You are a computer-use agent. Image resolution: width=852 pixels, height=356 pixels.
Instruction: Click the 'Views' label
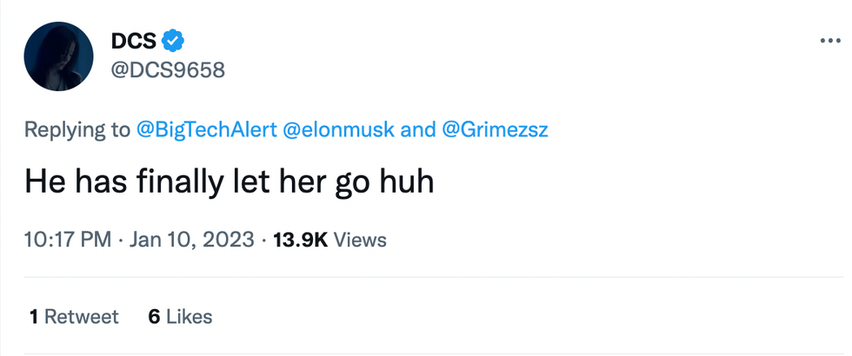click(x=360, y=239)
